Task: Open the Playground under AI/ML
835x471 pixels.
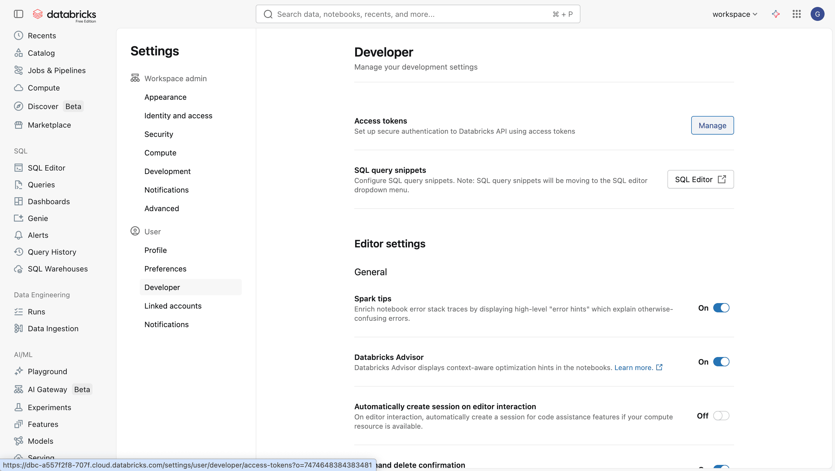Action: point(47,371)
